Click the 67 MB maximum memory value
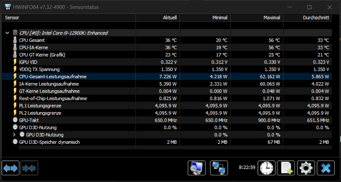This screenshot has width=341, height=182. [x=273, y=142]
